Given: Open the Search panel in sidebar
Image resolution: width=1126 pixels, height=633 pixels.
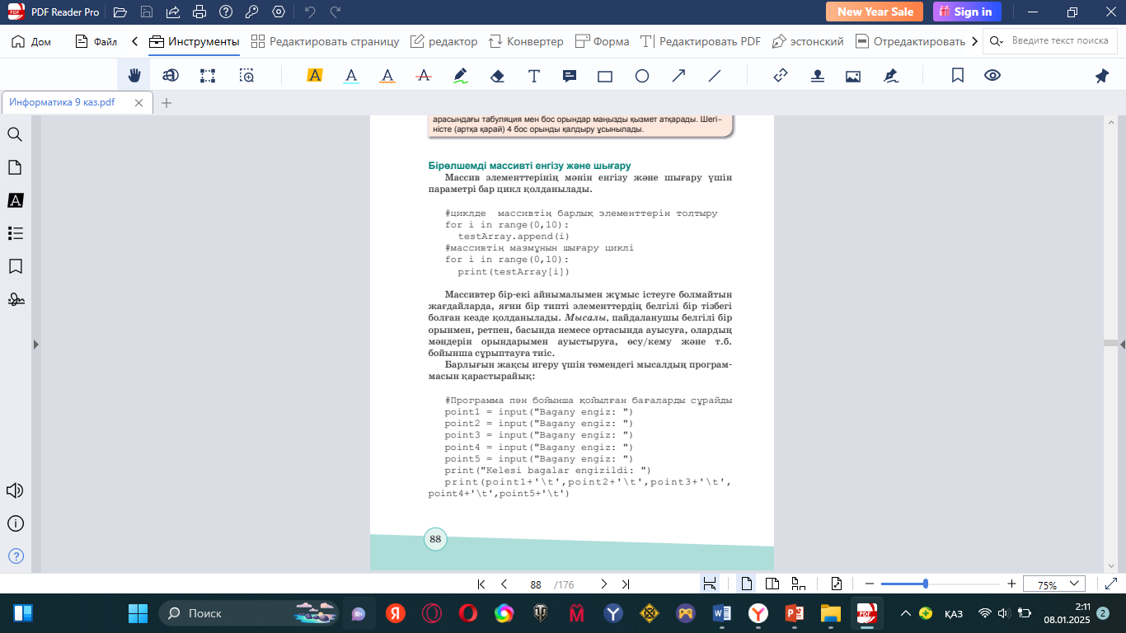Looking at the screenshot, I should click(15, 134).
